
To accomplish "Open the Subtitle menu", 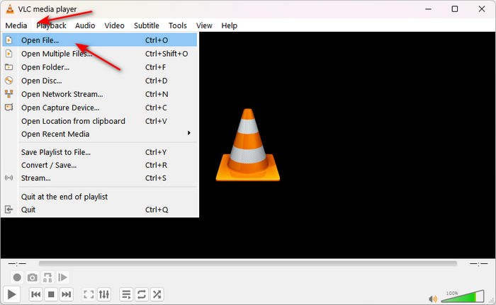I will point(147,25).
